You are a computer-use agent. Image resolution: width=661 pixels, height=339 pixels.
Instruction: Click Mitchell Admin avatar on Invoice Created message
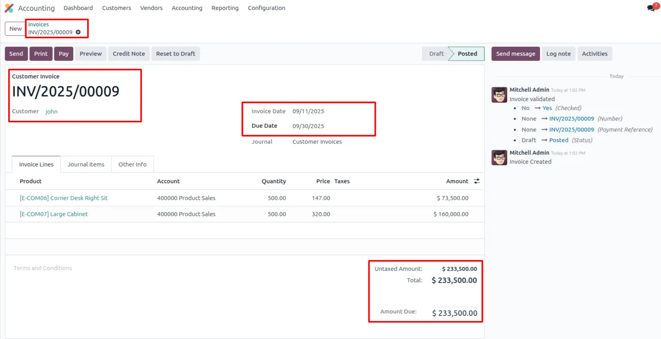click(x=499, y=158)
